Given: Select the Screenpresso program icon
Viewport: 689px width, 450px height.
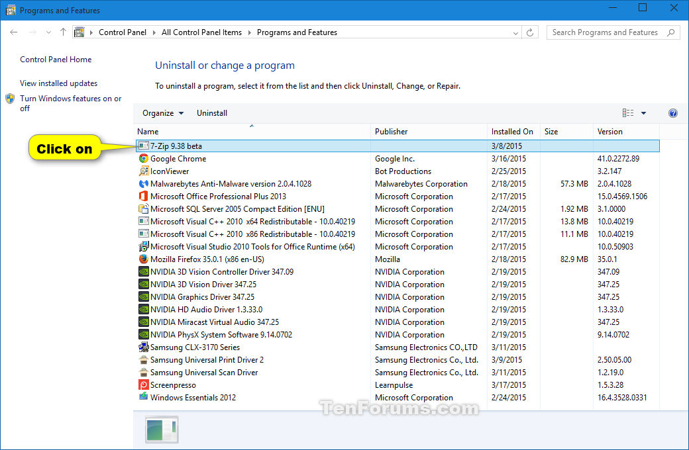Looking at the screenshot, I should click(143, 385).
